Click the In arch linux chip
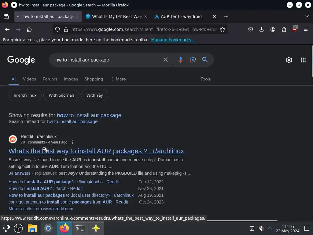The height and width of the screenshot is (235, 313). (x=25, y=95)
